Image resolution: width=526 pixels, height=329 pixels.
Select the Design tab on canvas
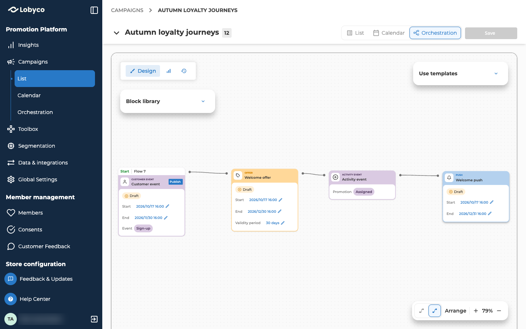[143, 71]
